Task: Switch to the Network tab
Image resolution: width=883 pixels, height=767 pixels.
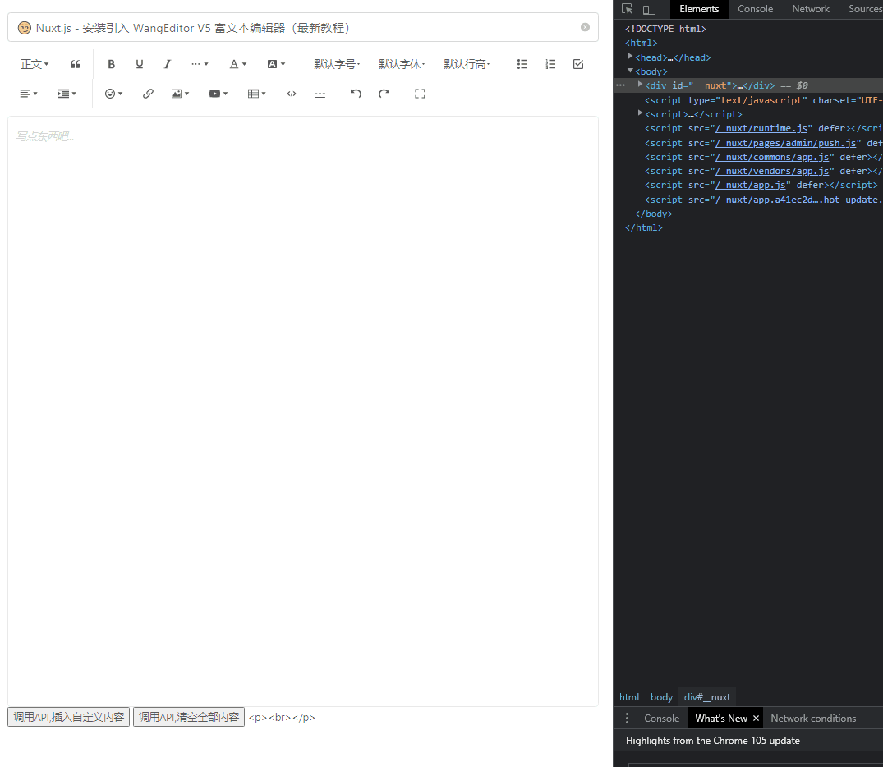Action: 811,9
